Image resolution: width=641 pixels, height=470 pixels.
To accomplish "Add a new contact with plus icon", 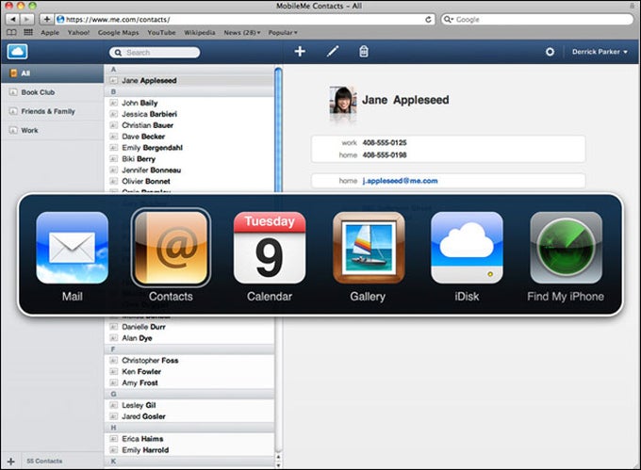I will [x=300, y=52].
